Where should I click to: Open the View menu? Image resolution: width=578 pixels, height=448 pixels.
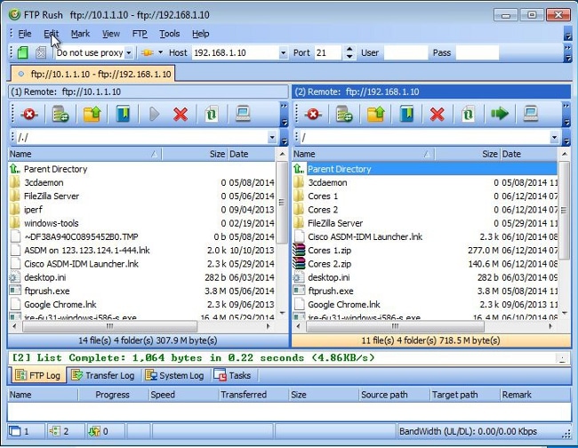point(111,34)
